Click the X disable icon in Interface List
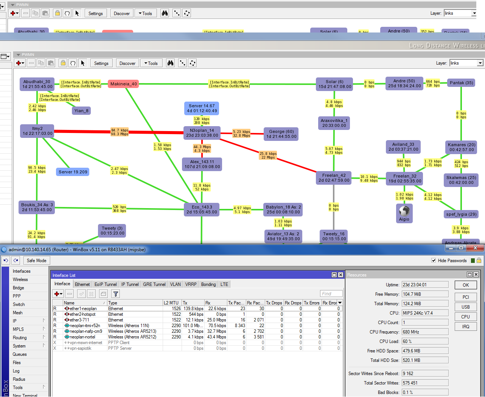Viewport: 485px width, 397px height. (91, 294)
